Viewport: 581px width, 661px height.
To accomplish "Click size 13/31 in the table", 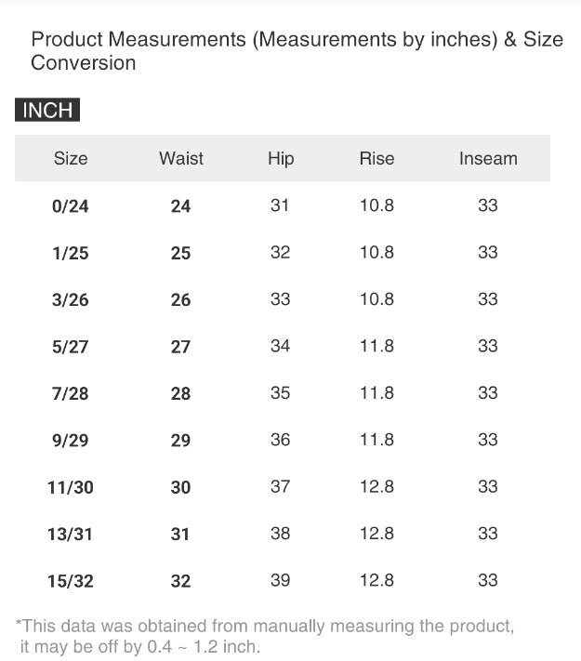I will point(71,535).
